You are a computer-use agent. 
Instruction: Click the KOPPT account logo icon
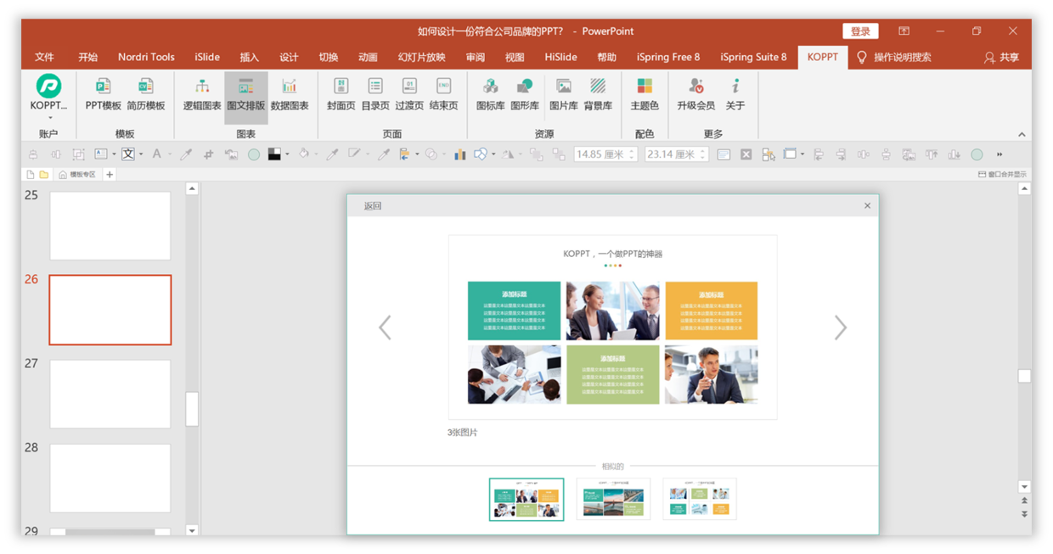coord(48,85)
